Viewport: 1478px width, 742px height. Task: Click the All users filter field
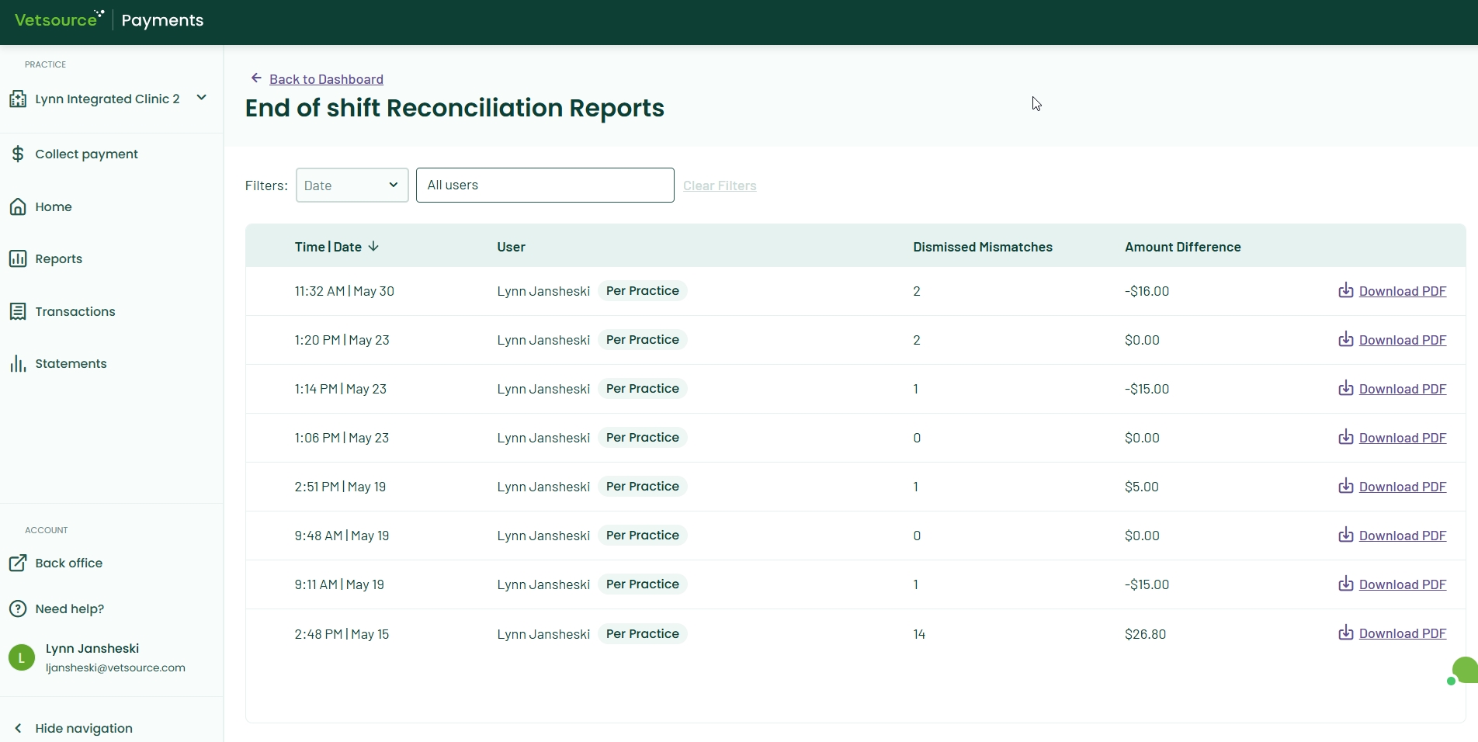(x=545, y=185)
